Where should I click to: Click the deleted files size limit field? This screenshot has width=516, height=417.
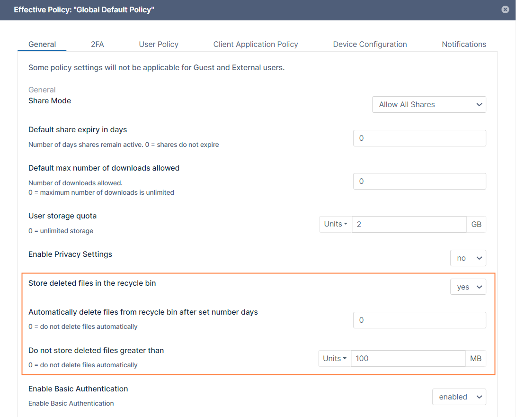click(x=408, y=359)
